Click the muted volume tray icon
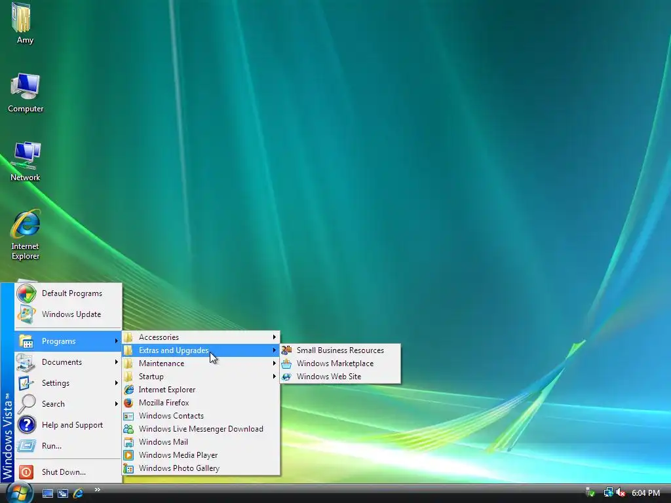 [x=621, y=493]
